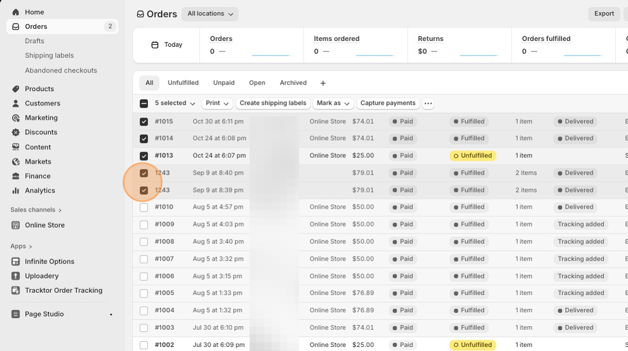Select the checkbox for order #1010
The image size is (628, 351).
(x=144, y=207)
